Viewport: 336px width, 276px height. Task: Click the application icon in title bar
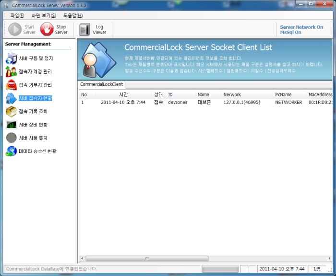point(6,6)
